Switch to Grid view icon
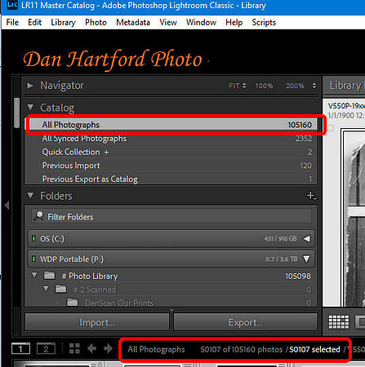Image resolution: width=365 pixels, height=367 pixels. point(339,322)
